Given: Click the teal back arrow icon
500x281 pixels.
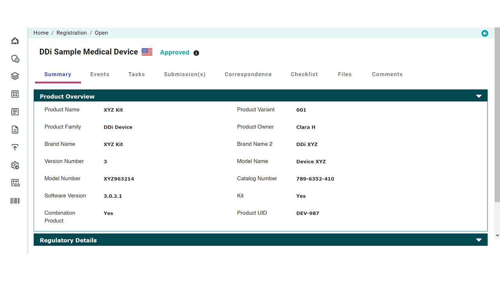Looking at the screenshot, I should click(484, 33).
